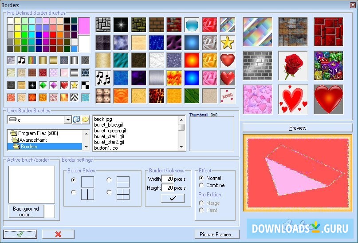This screenshot has width=358, height=243.
Task: Pick the cyan glass sphere brush
Action: click(x=192, y=25)
